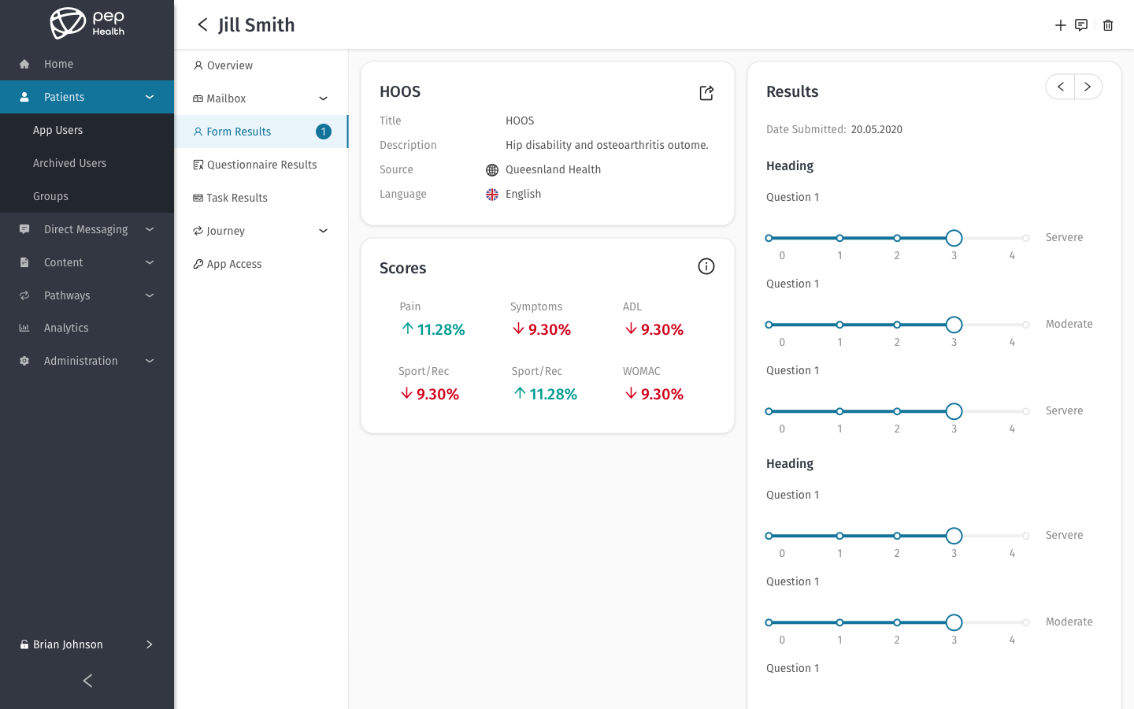Select the Patients sidebar item
This screenshot has height=709, width=1134.
coord(87,97)
